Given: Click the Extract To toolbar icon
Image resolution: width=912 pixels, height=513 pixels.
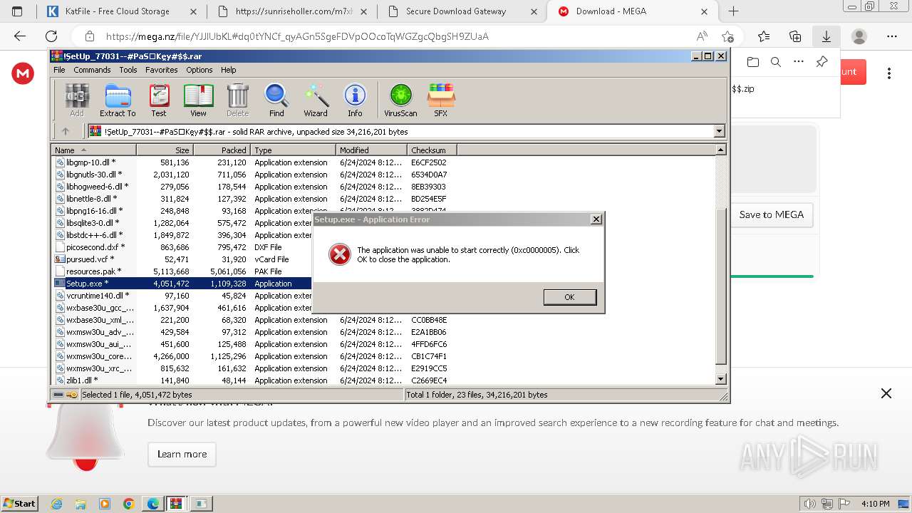Looking at the screenshot, I should tap(118, 100).
